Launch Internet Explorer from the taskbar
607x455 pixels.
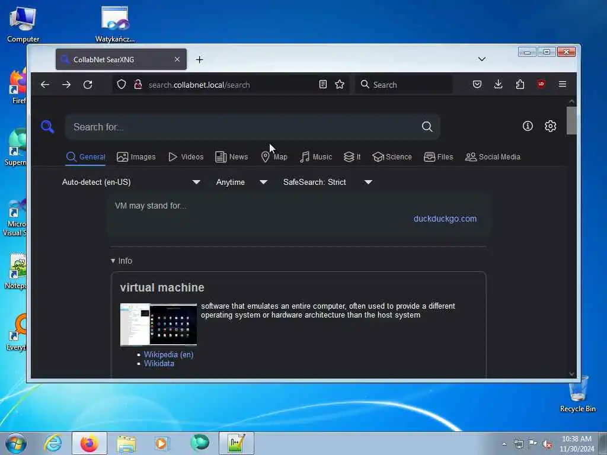click(53, 443)
